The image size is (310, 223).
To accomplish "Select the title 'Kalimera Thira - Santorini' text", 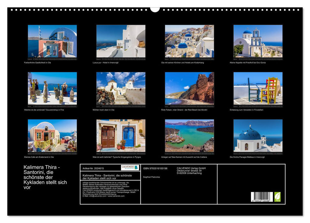I will pos(45,176).
